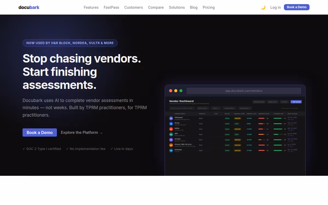Click the vendor search field in dashboard
This screenshot has width=328, height=205.
click(x=182, y=108)
